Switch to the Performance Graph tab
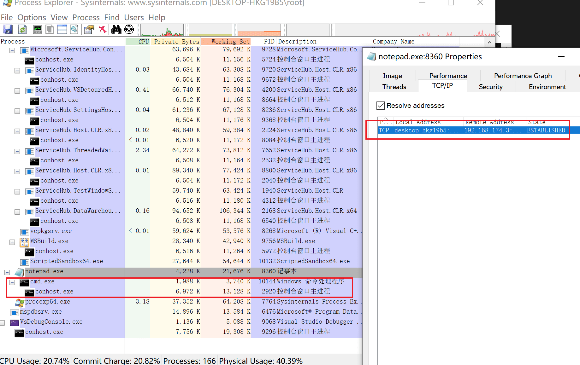The image size is (580, 365). [x=523, y=76]
